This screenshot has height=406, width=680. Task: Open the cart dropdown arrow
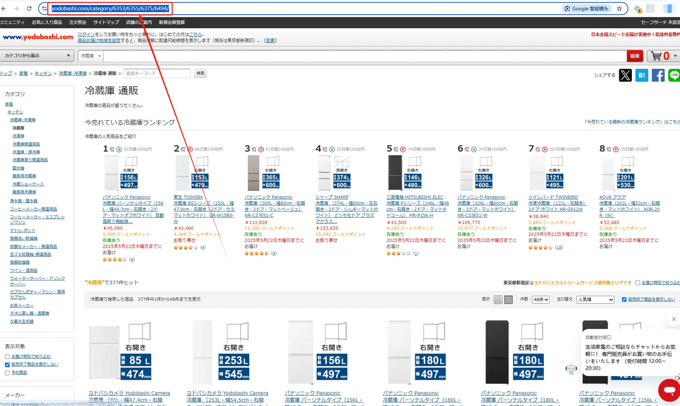click(674, 56)
